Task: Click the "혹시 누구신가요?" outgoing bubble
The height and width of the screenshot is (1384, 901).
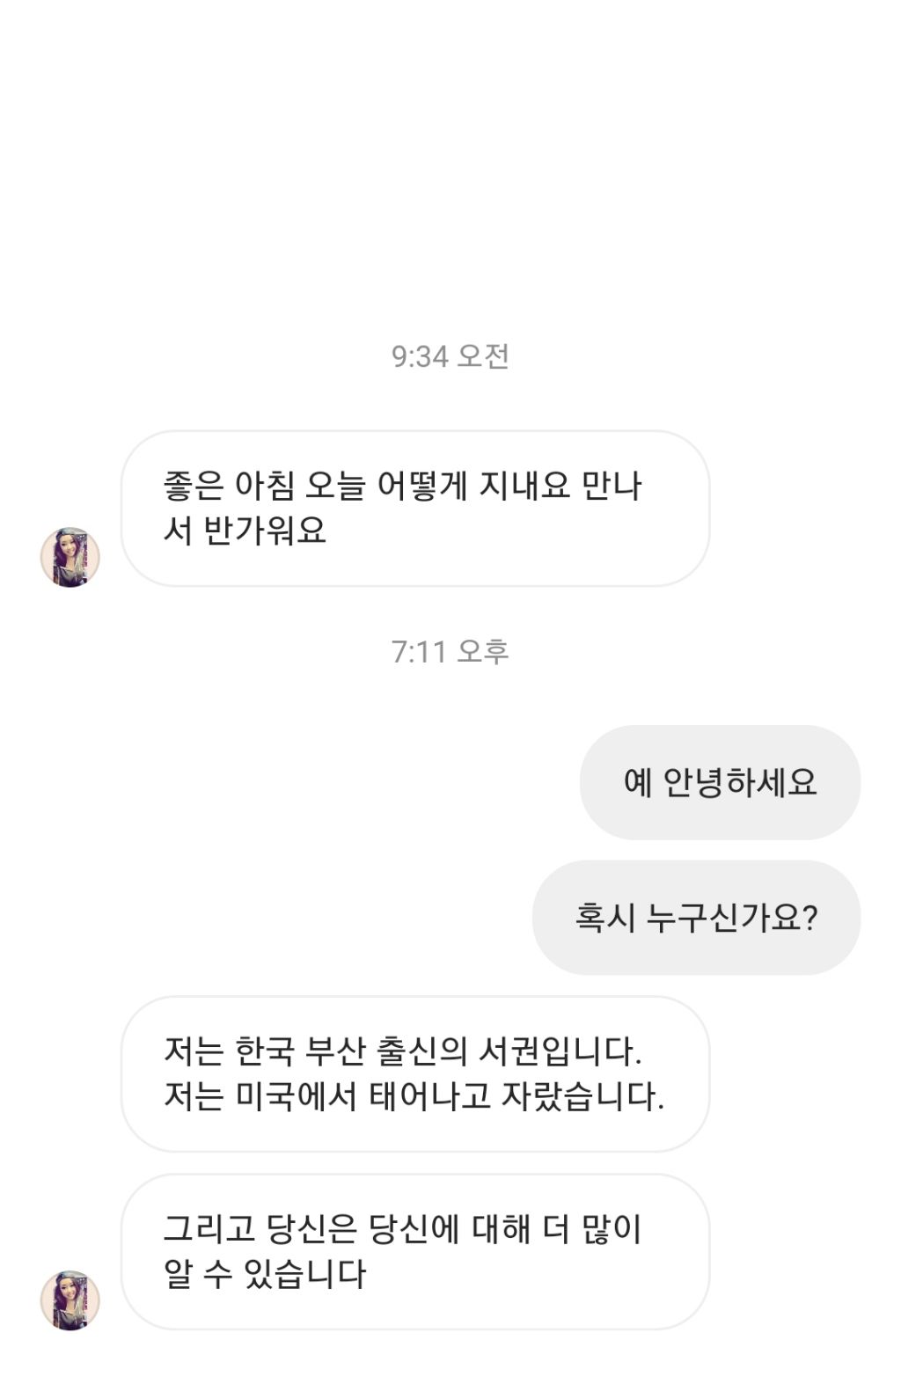Action: (696, 918)
